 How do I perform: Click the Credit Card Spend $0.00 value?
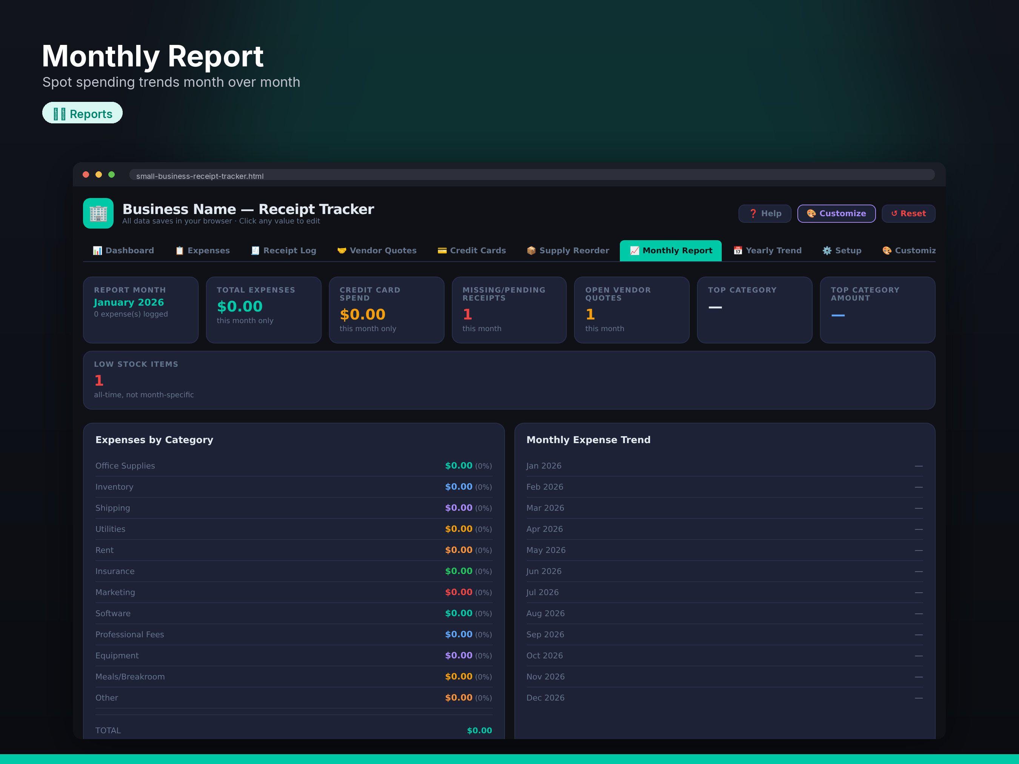(x=363, y=314)
